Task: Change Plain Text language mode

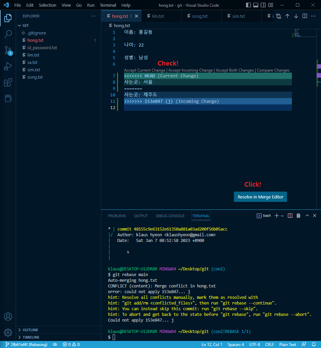Action: [x=288, y=344]
